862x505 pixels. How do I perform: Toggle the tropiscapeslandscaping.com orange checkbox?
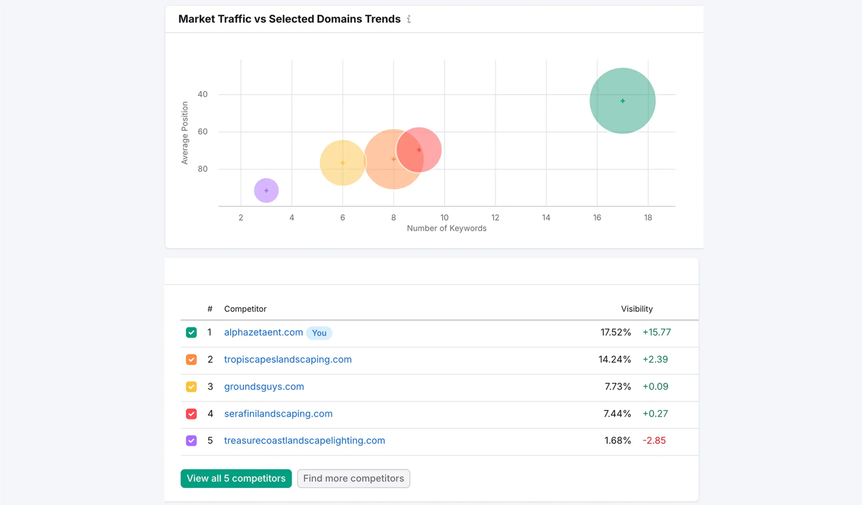pyautogui.click(x=191, y=359)
